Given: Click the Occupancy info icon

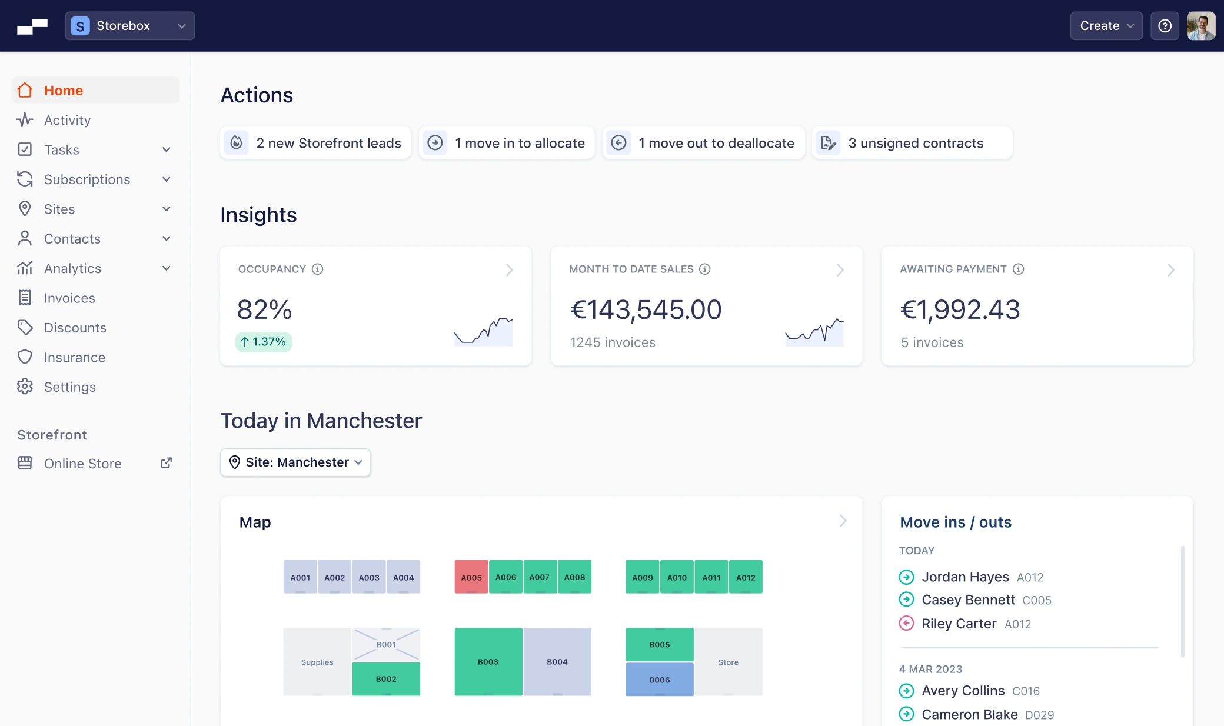Looking at the screenshot, I should 318,269.
